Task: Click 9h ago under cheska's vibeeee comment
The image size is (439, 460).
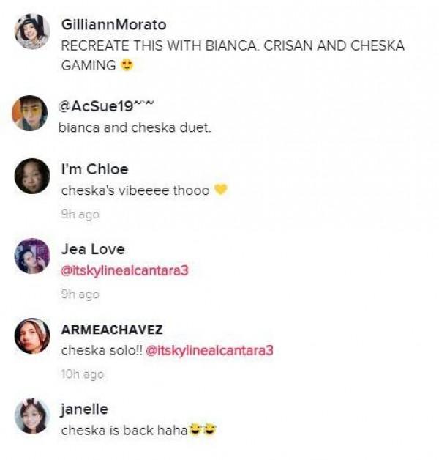Action: tap(80, 215)
